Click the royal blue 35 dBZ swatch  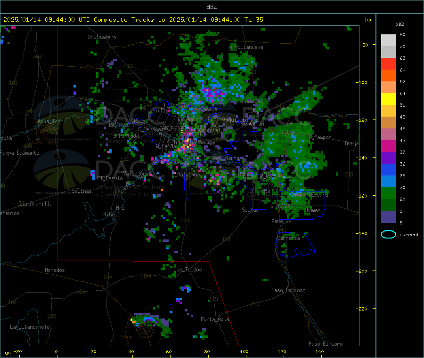click(388, 169)
